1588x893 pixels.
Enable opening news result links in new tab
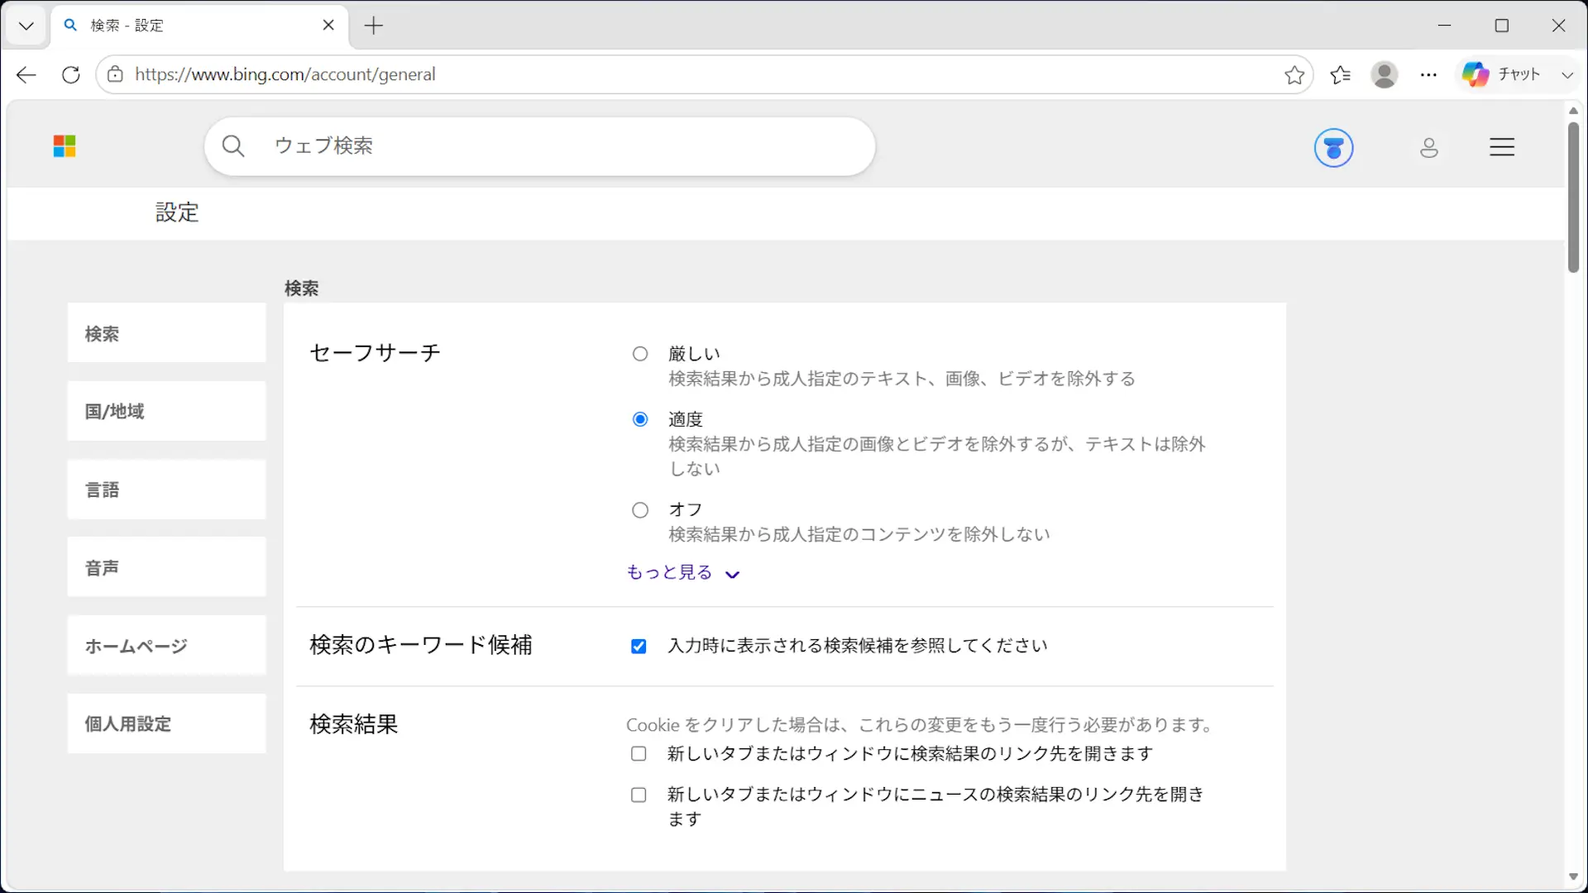tap(639, 795)
